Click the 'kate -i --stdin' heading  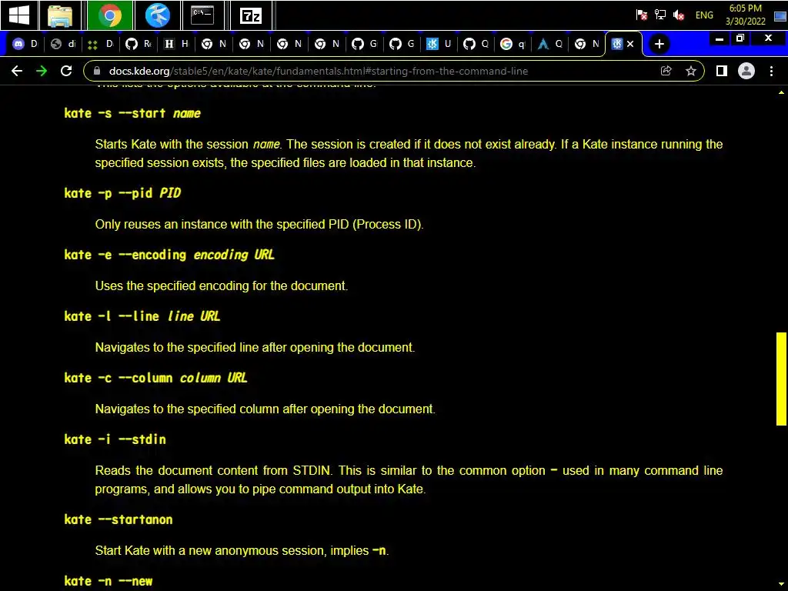[115, 439]
